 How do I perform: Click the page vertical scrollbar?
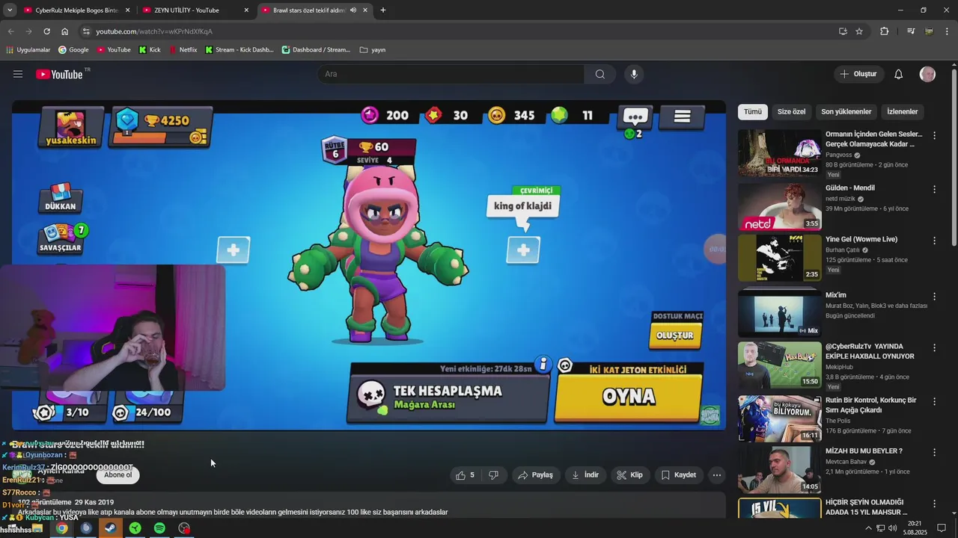coord(954,157)
